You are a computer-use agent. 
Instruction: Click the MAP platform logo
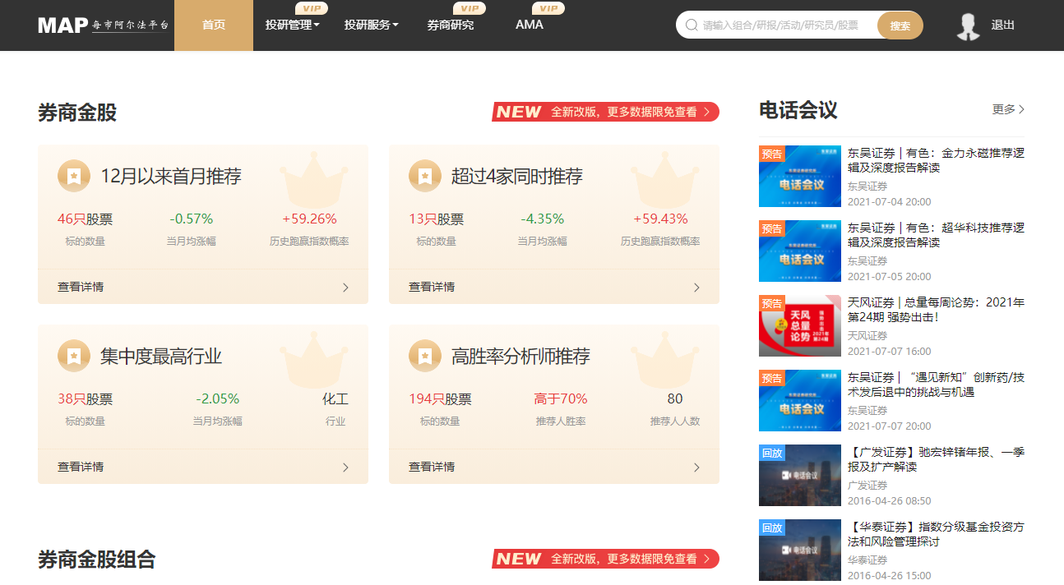pyautogui.click(x=103, y=25)
